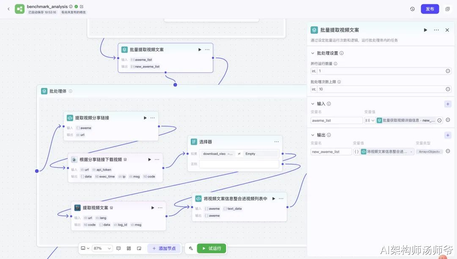Open the canvas interaction mode dropdown

85,248
